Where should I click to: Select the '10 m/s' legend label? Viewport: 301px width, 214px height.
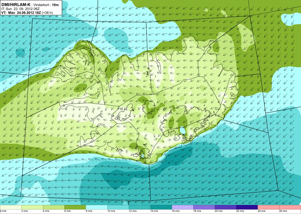pos(111,211)
